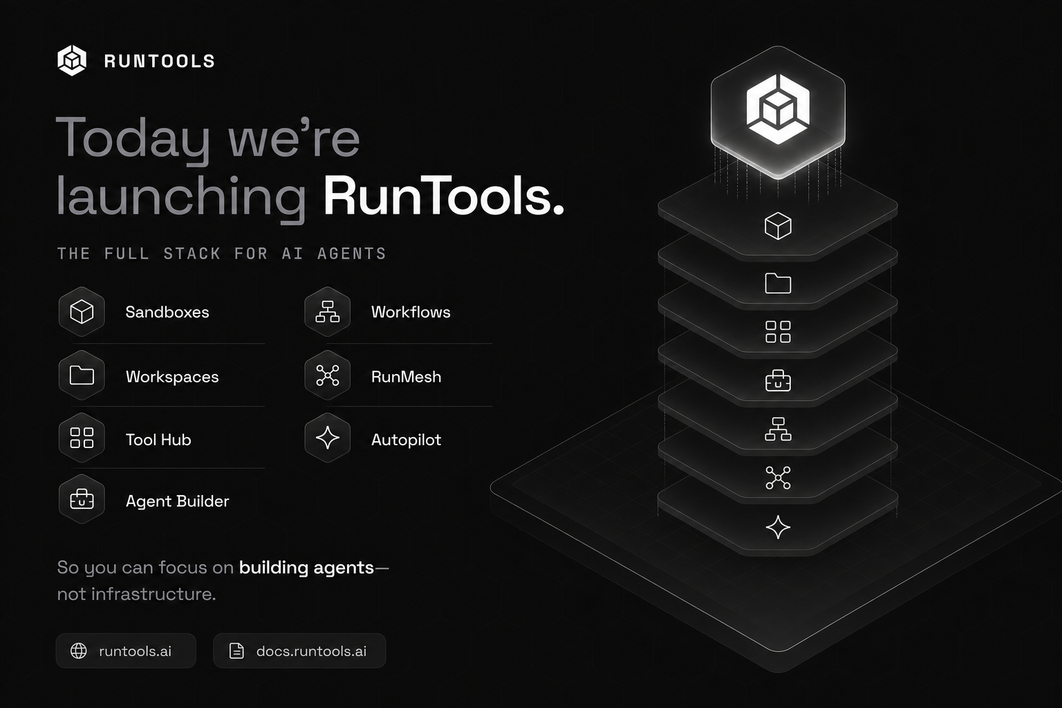Click the Autopilot sparkle icon in feature list
The image size is (1062, 708).
click(328, 438)
